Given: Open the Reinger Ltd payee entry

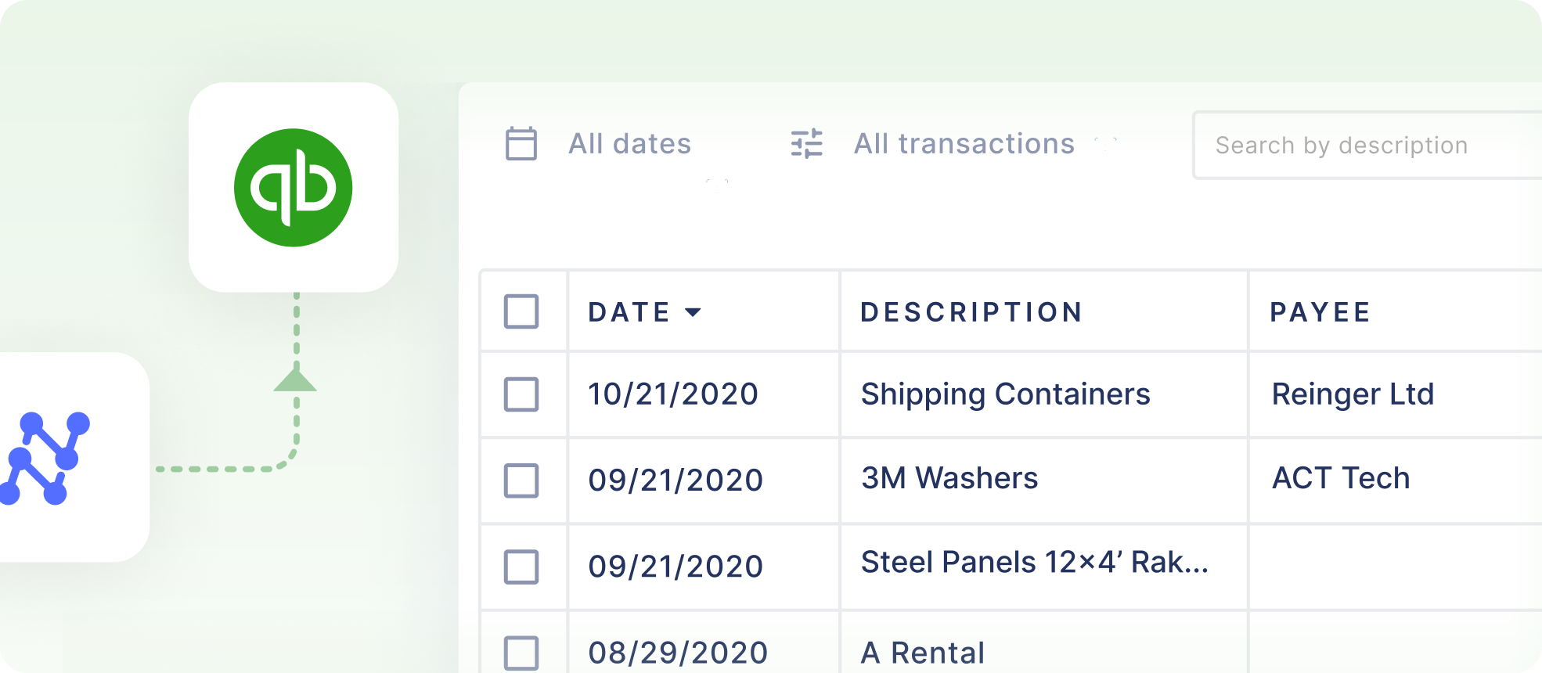Looking at the screenshot, I should tap(1353, 394).
